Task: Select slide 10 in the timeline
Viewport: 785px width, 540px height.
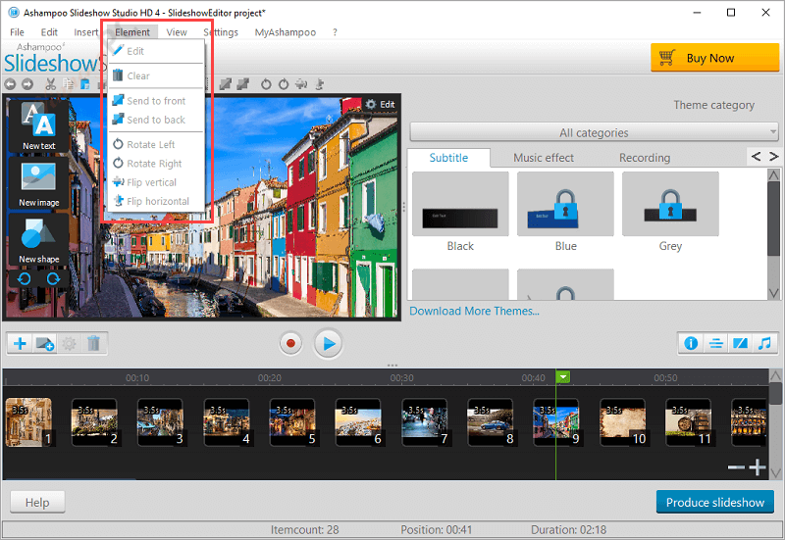Action: (623, 422)
